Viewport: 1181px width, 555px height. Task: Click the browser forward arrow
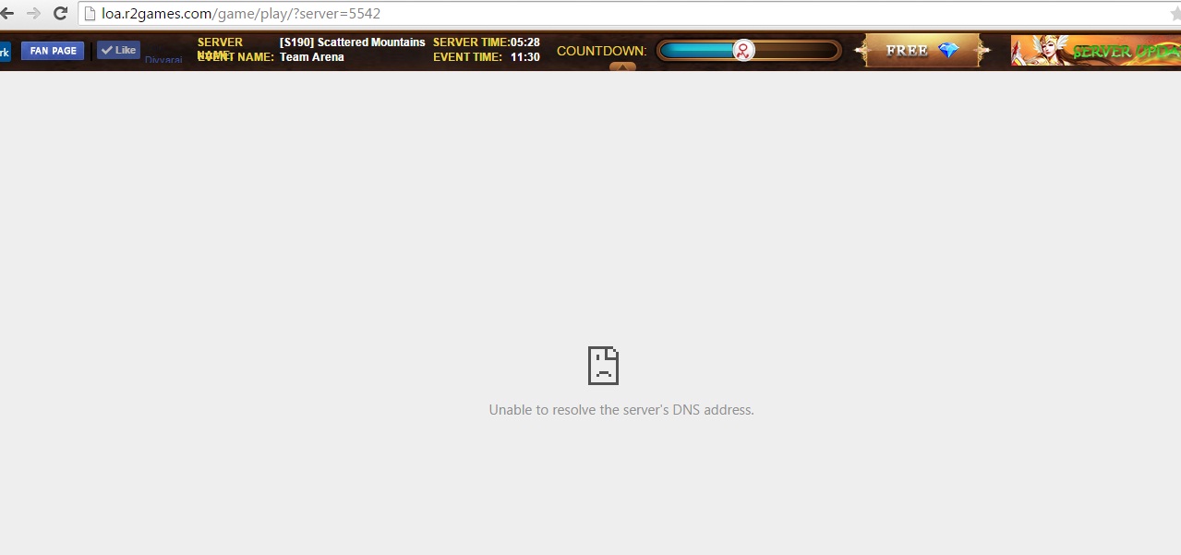click(34, 14)
